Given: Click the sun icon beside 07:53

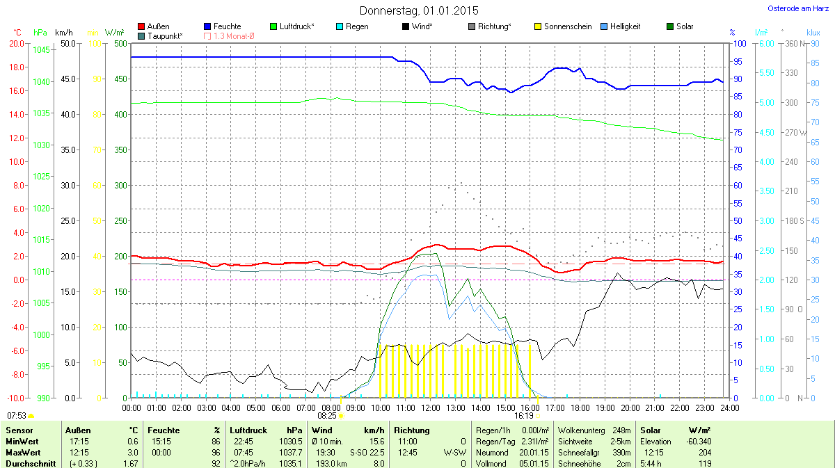Looking at the screenshot, I should (x=31, y=416).
